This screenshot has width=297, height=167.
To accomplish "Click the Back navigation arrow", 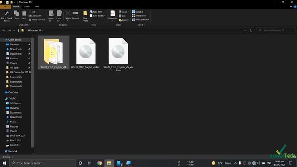I will [4, 30].
